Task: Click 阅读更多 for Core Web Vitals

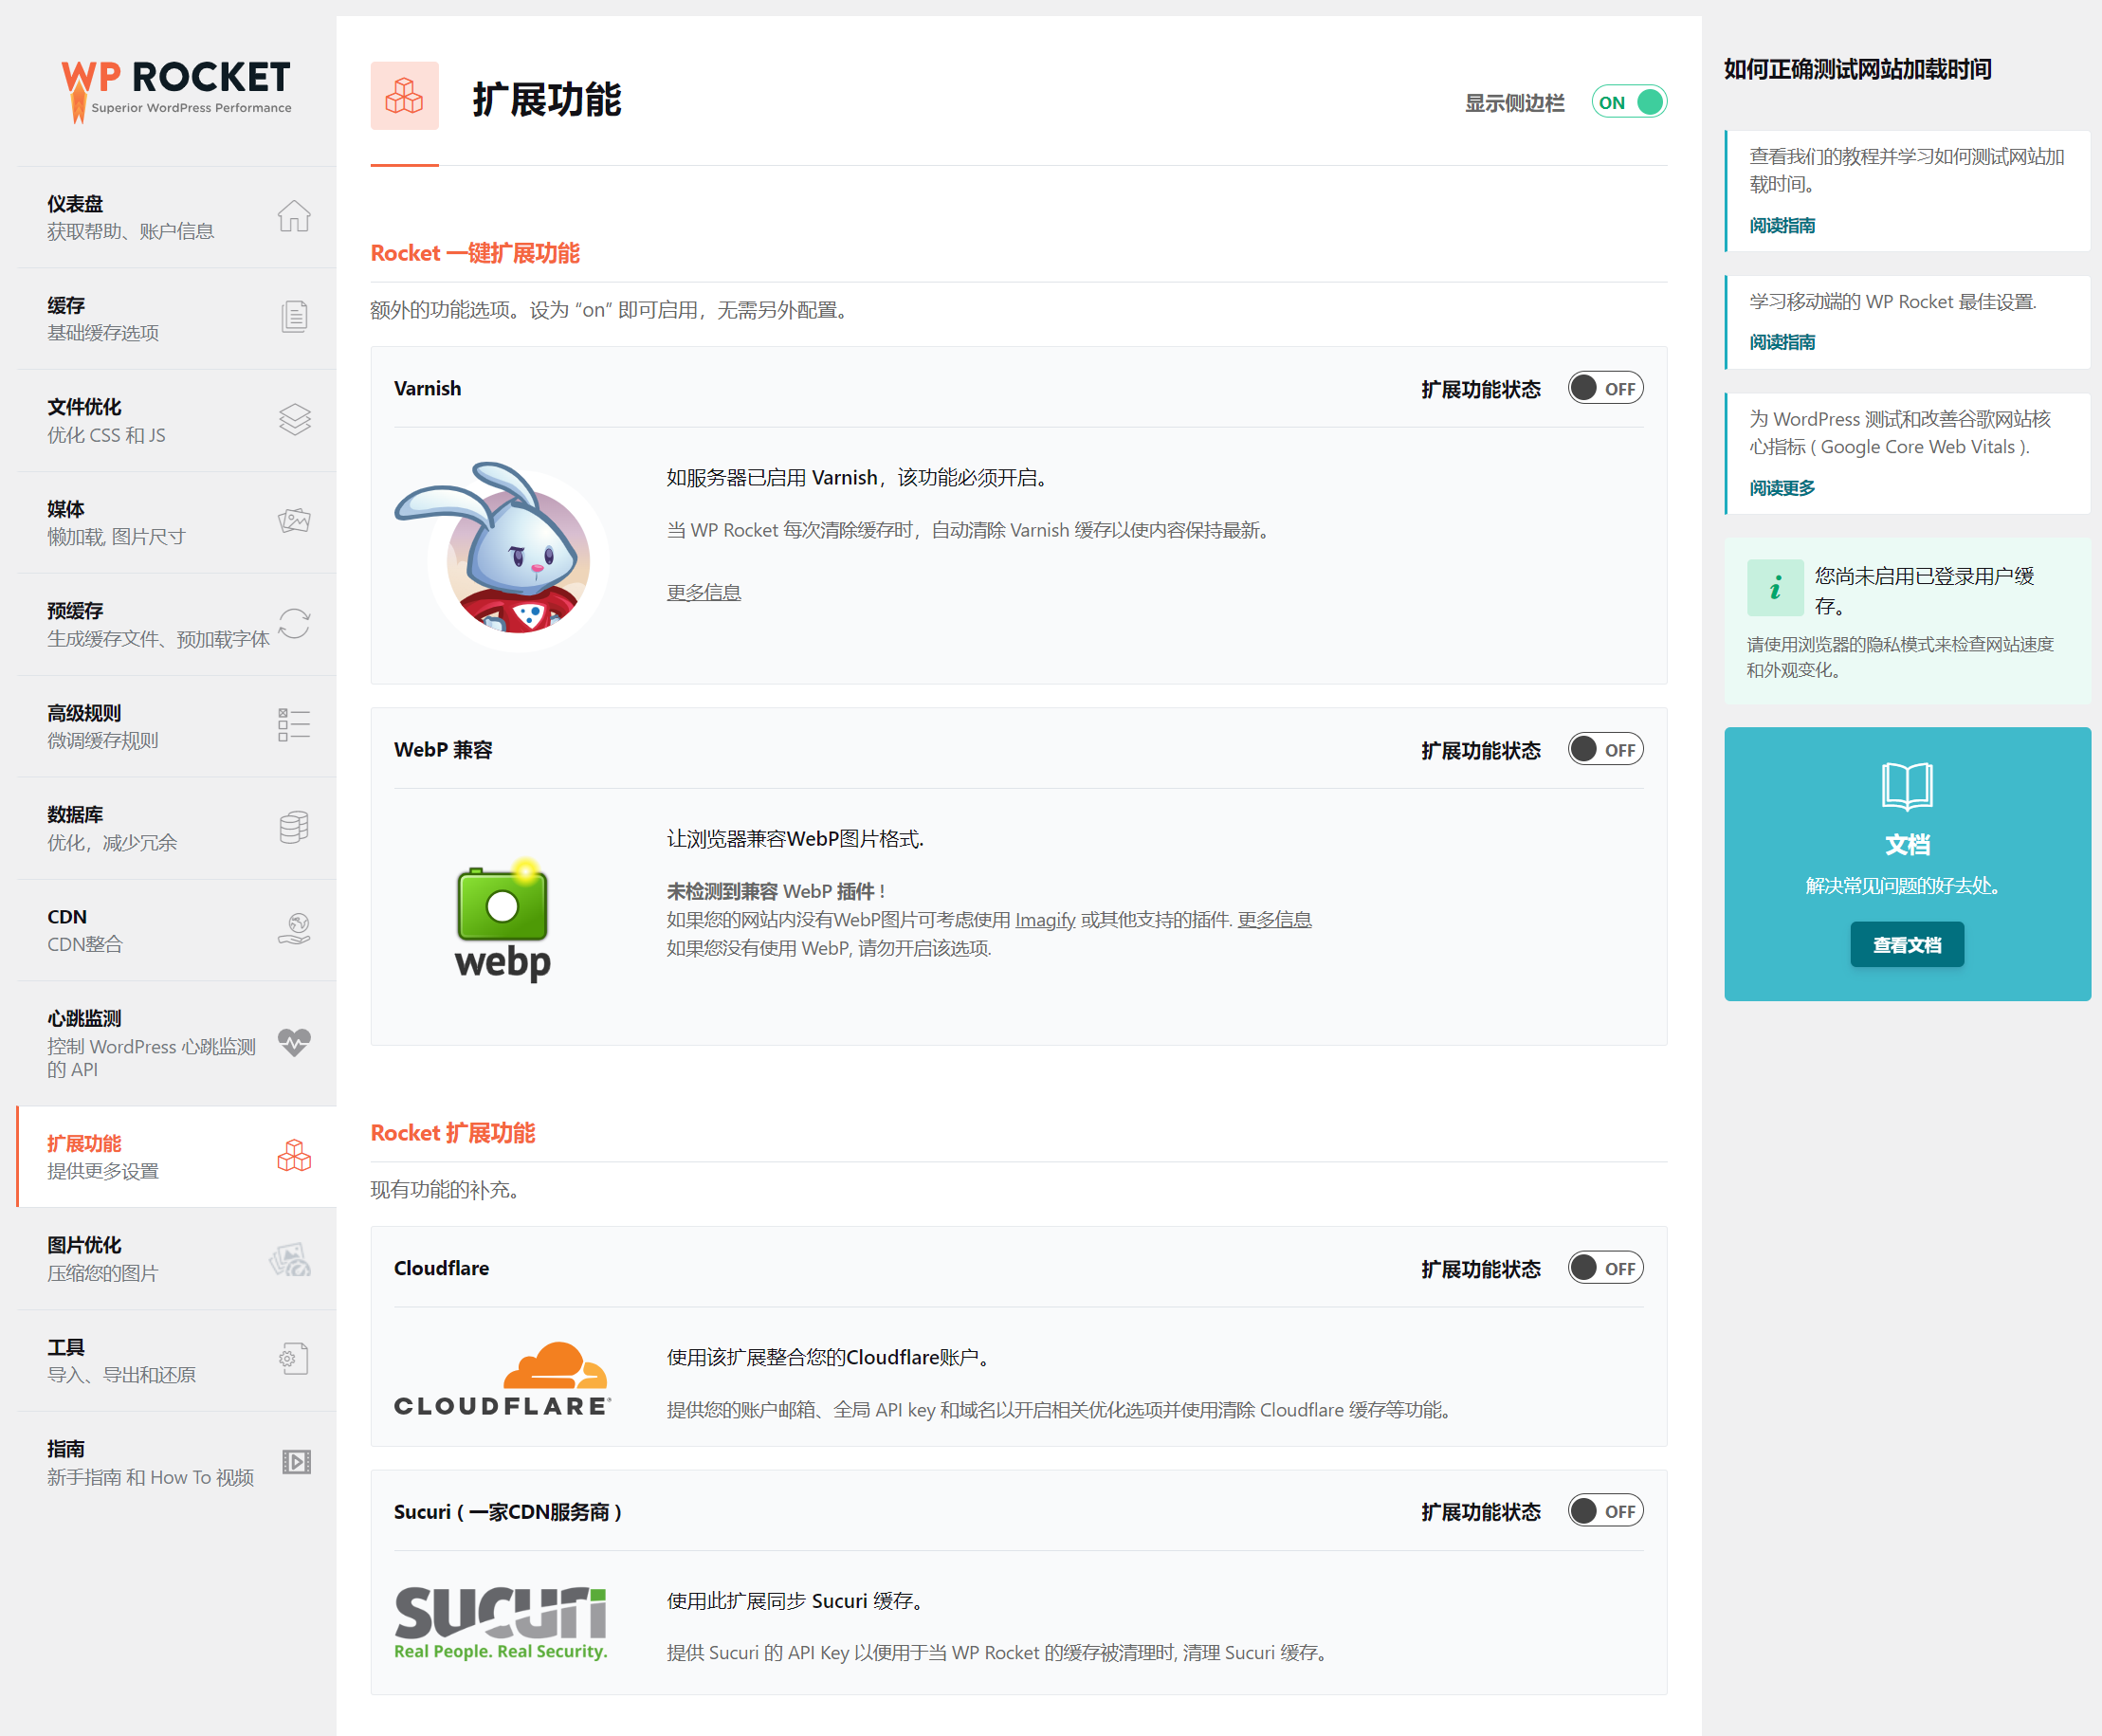Action: (1782, 488)
